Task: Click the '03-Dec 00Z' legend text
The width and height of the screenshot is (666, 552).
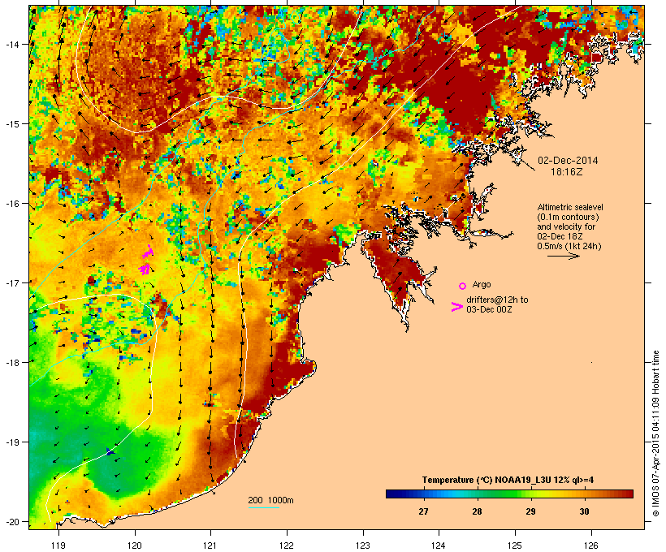Action: [x=489, y=309]
